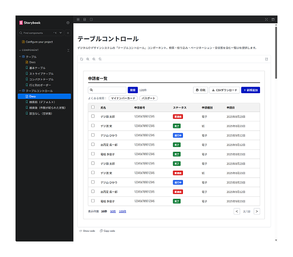Screen dimensions: 293x257
Task: Click the CSVダウンロード button
Action: pyautogui.click(x=225, y=90)
